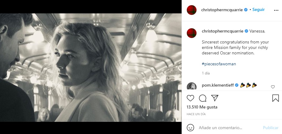Open the comment bubble icon
The image size is (282, 134).
click(x=203, y=98)
